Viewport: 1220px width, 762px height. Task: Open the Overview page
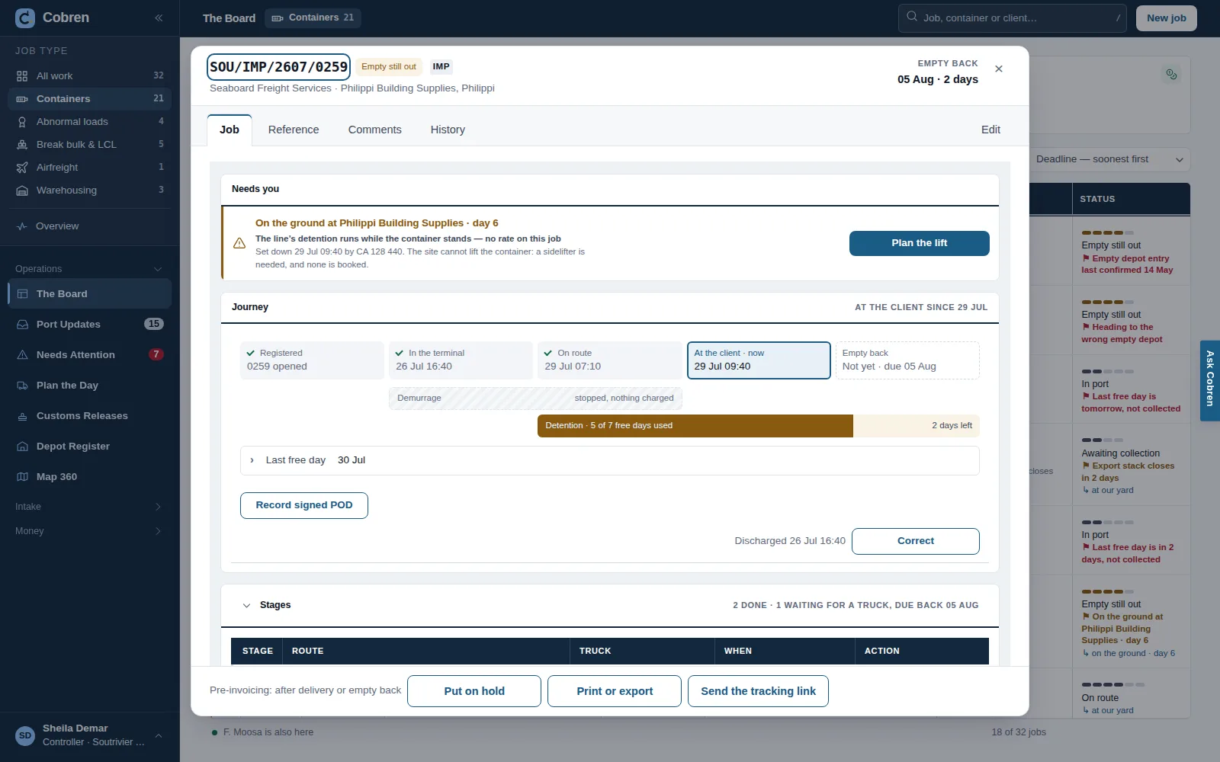click(x=89, y=226)
